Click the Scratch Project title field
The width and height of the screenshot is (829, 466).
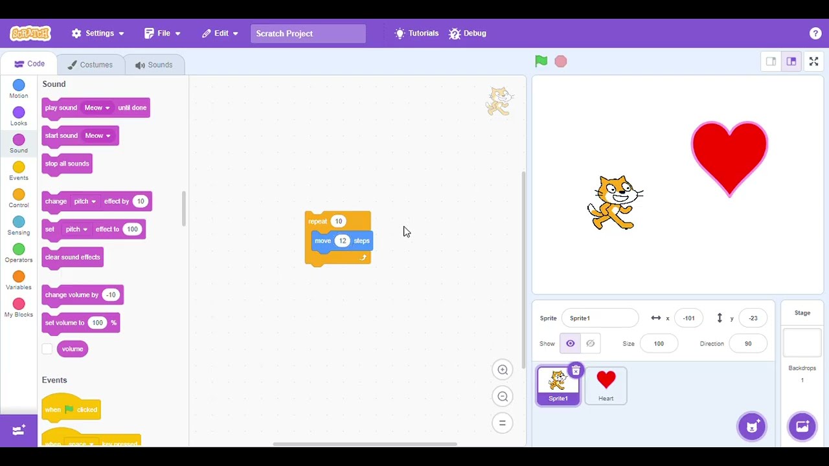(x=308, y=34)
